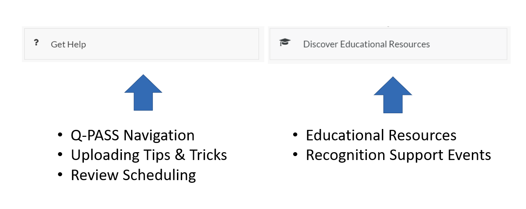Choose the Review Scheduling item
This screenshot has width=526, height=209.
tap(133, 175)
